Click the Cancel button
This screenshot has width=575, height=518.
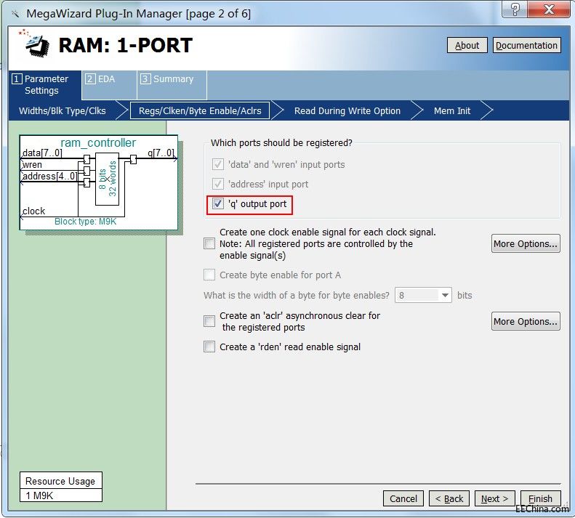[403, 498]
